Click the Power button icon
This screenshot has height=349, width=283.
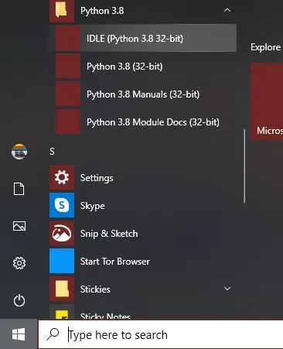(x=19, y=300)
